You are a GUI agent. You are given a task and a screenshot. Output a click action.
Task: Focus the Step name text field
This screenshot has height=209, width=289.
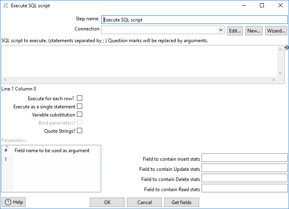194,19
